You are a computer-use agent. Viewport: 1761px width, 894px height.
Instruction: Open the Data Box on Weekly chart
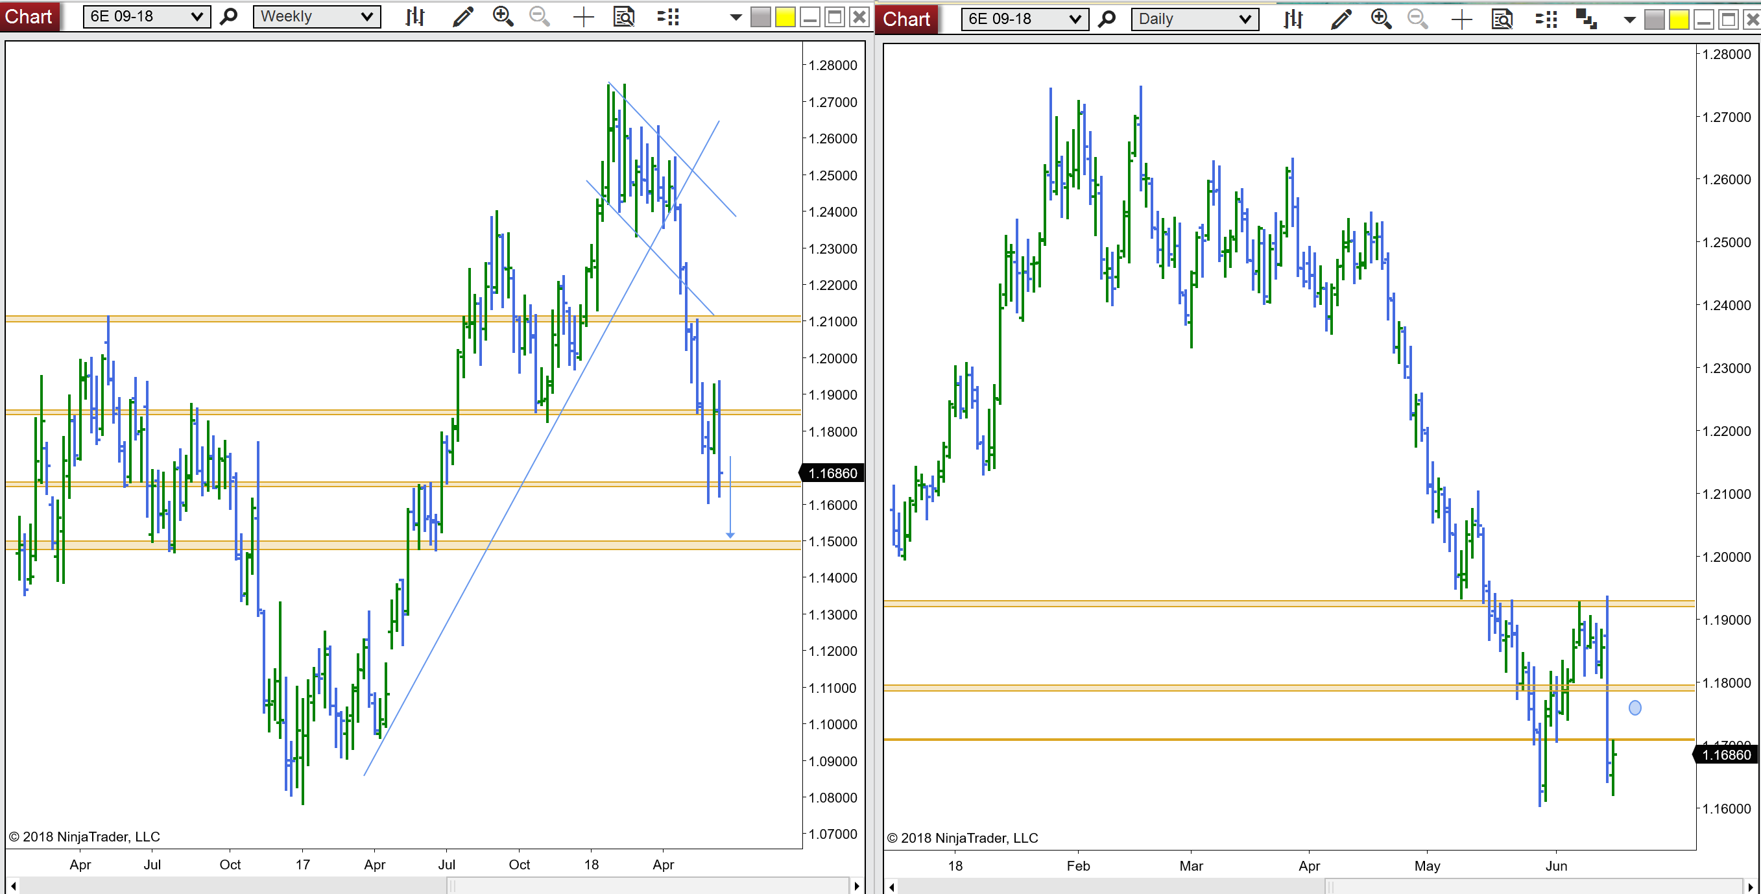click(x=623, y=16)
